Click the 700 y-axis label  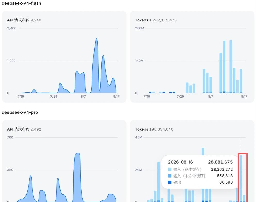click(10, 137)
